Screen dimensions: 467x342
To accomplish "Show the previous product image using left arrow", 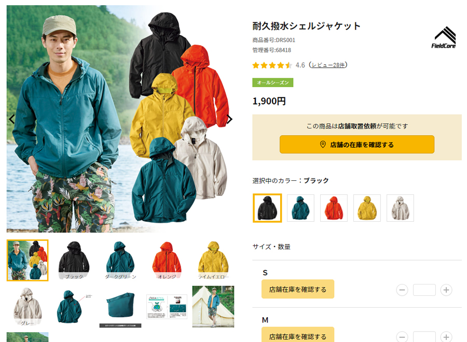I will tap(12, 119).
